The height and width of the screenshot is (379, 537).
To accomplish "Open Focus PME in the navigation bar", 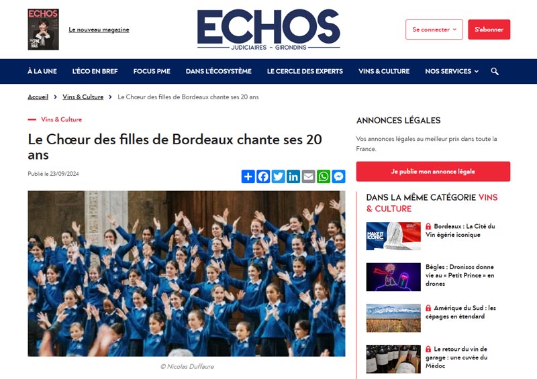I will pyautogui.click(x=152, y=71).
